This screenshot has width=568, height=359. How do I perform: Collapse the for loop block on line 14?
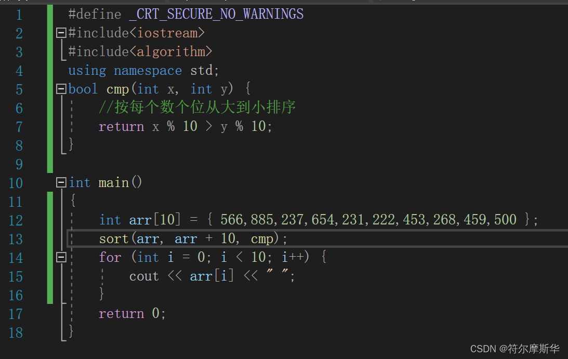pyautogui.click(x=61, y=257)
